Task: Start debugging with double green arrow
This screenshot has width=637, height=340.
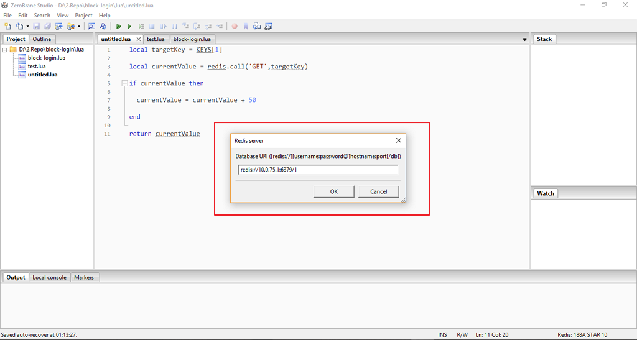Action: [x=119, y=27]
